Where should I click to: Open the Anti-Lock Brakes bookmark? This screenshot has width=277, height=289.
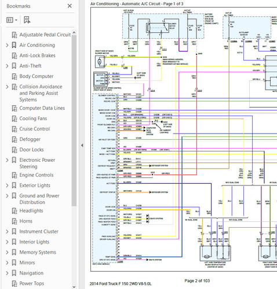tap(37, 55)
